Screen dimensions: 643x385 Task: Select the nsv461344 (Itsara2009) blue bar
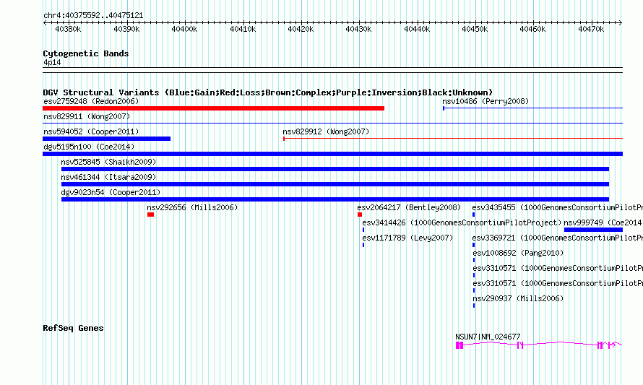tap(335, 184)
